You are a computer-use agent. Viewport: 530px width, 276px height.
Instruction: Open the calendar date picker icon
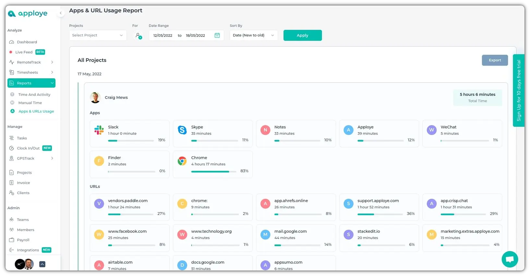point(217,35)
